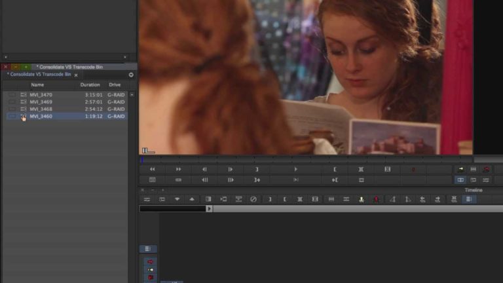Click Mark In in the Timeline toolbar
The width and height of the screenshot is (503, 283).
284,200
